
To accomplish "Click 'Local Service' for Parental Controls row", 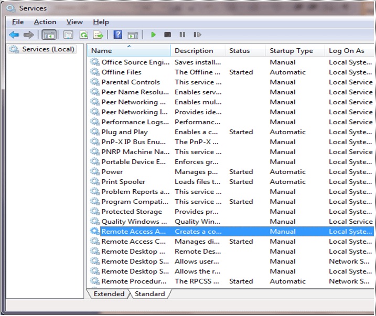I will [351, 82].
